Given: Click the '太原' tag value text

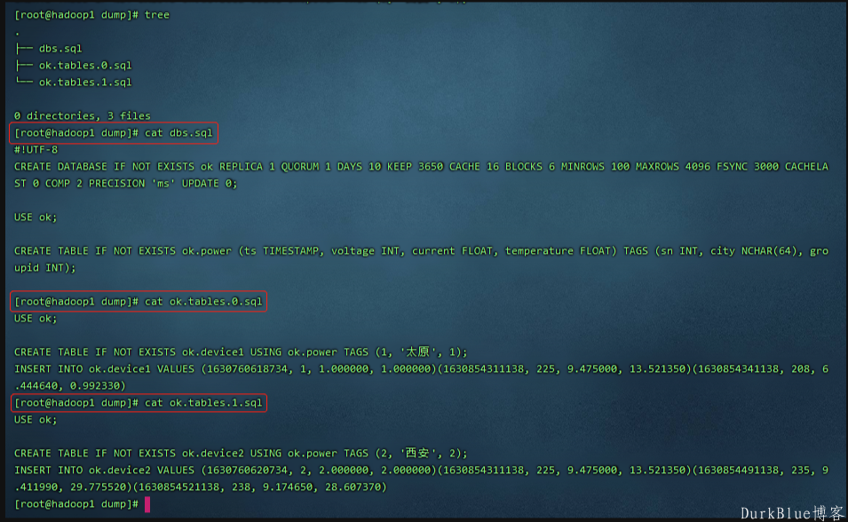Looking at the screenshot, I should pos(417,352).
